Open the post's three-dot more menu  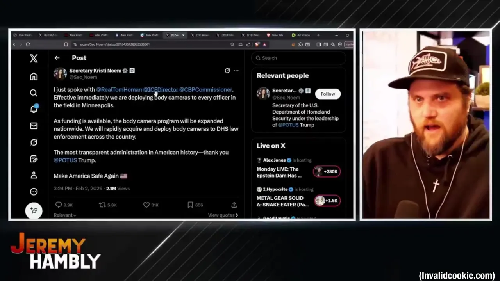[x=236, y=71]
